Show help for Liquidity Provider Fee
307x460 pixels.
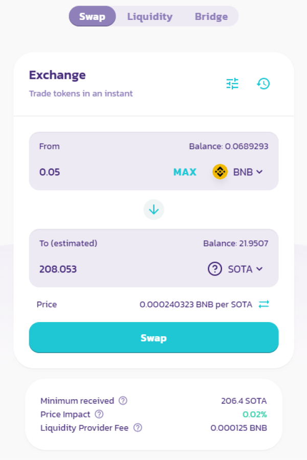138,427
